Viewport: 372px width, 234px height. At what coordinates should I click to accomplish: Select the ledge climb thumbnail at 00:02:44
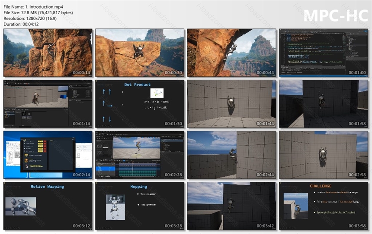[x=232, y=155]
